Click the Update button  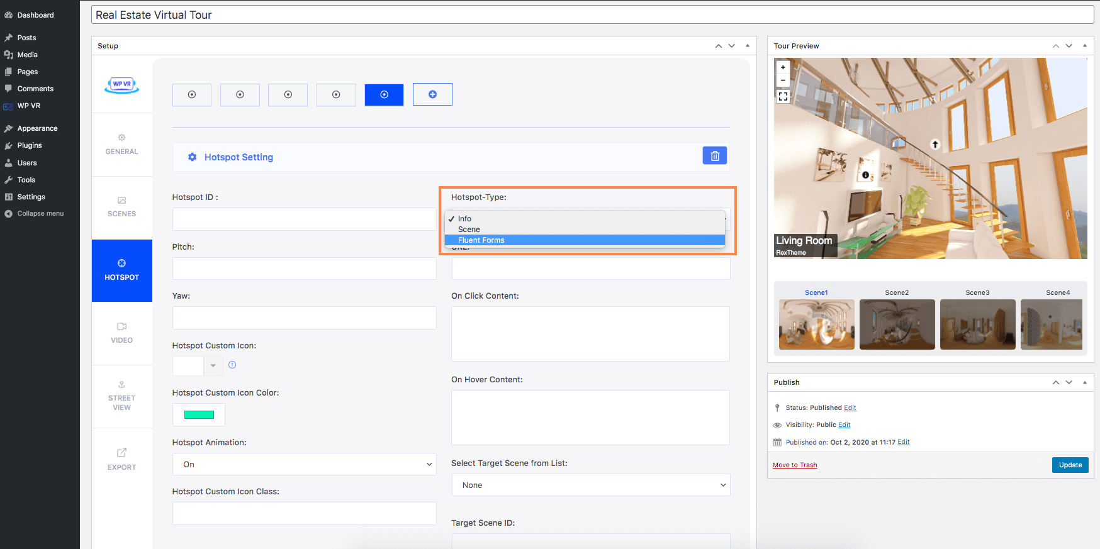[x=1070, y=465]
